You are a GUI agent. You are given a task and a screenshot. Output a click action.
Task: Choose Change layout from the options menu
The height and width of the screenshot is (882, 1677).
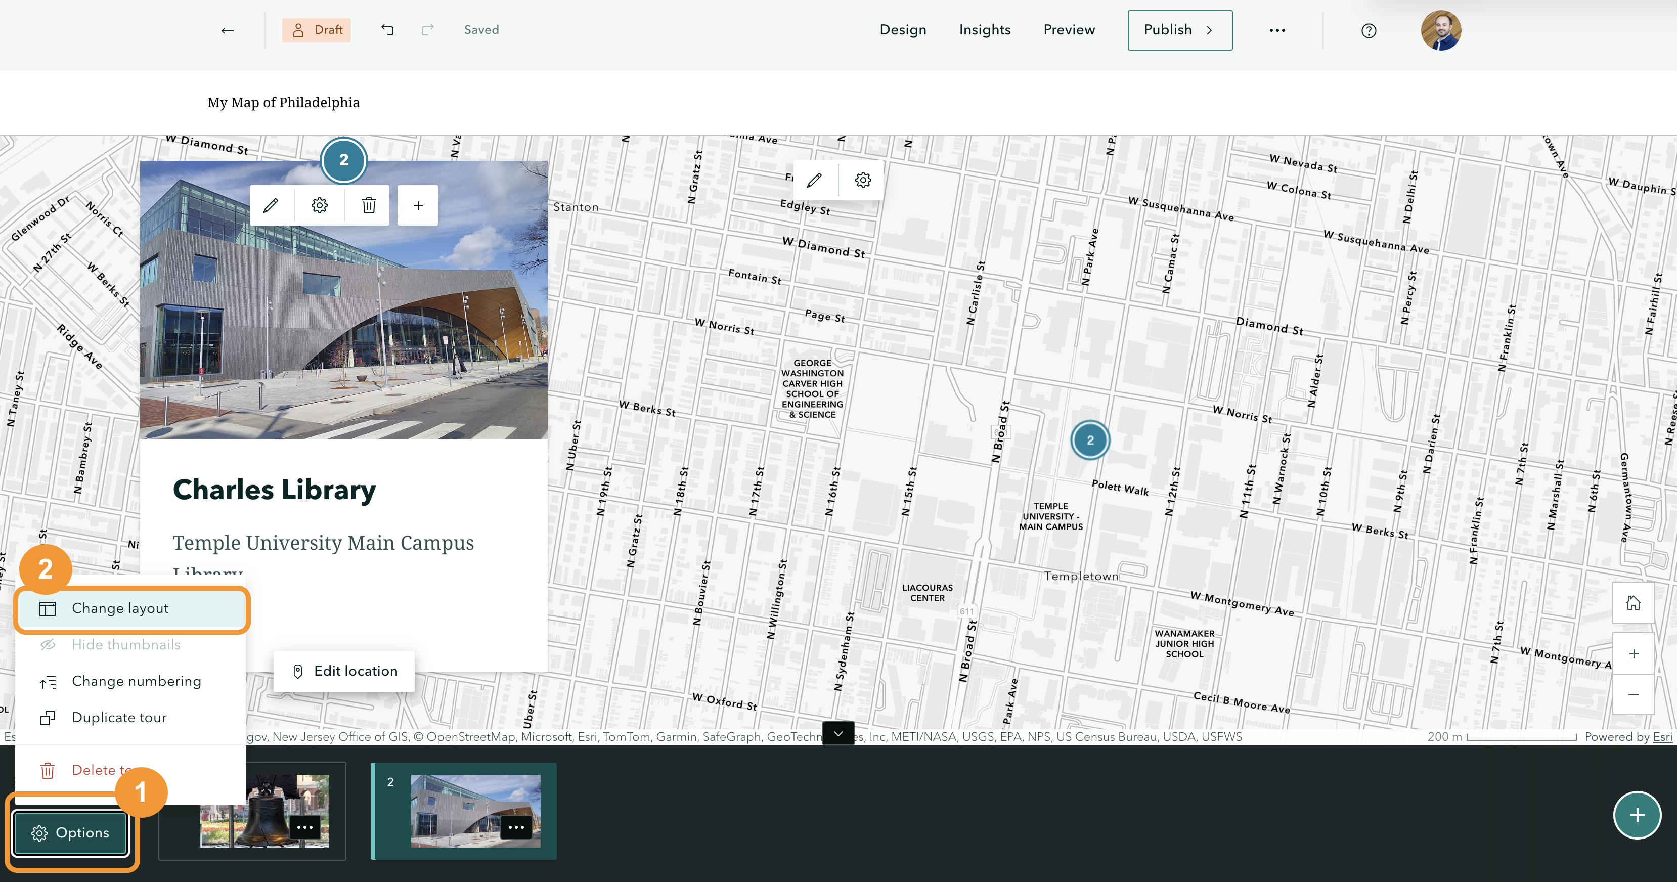(131, 608)
